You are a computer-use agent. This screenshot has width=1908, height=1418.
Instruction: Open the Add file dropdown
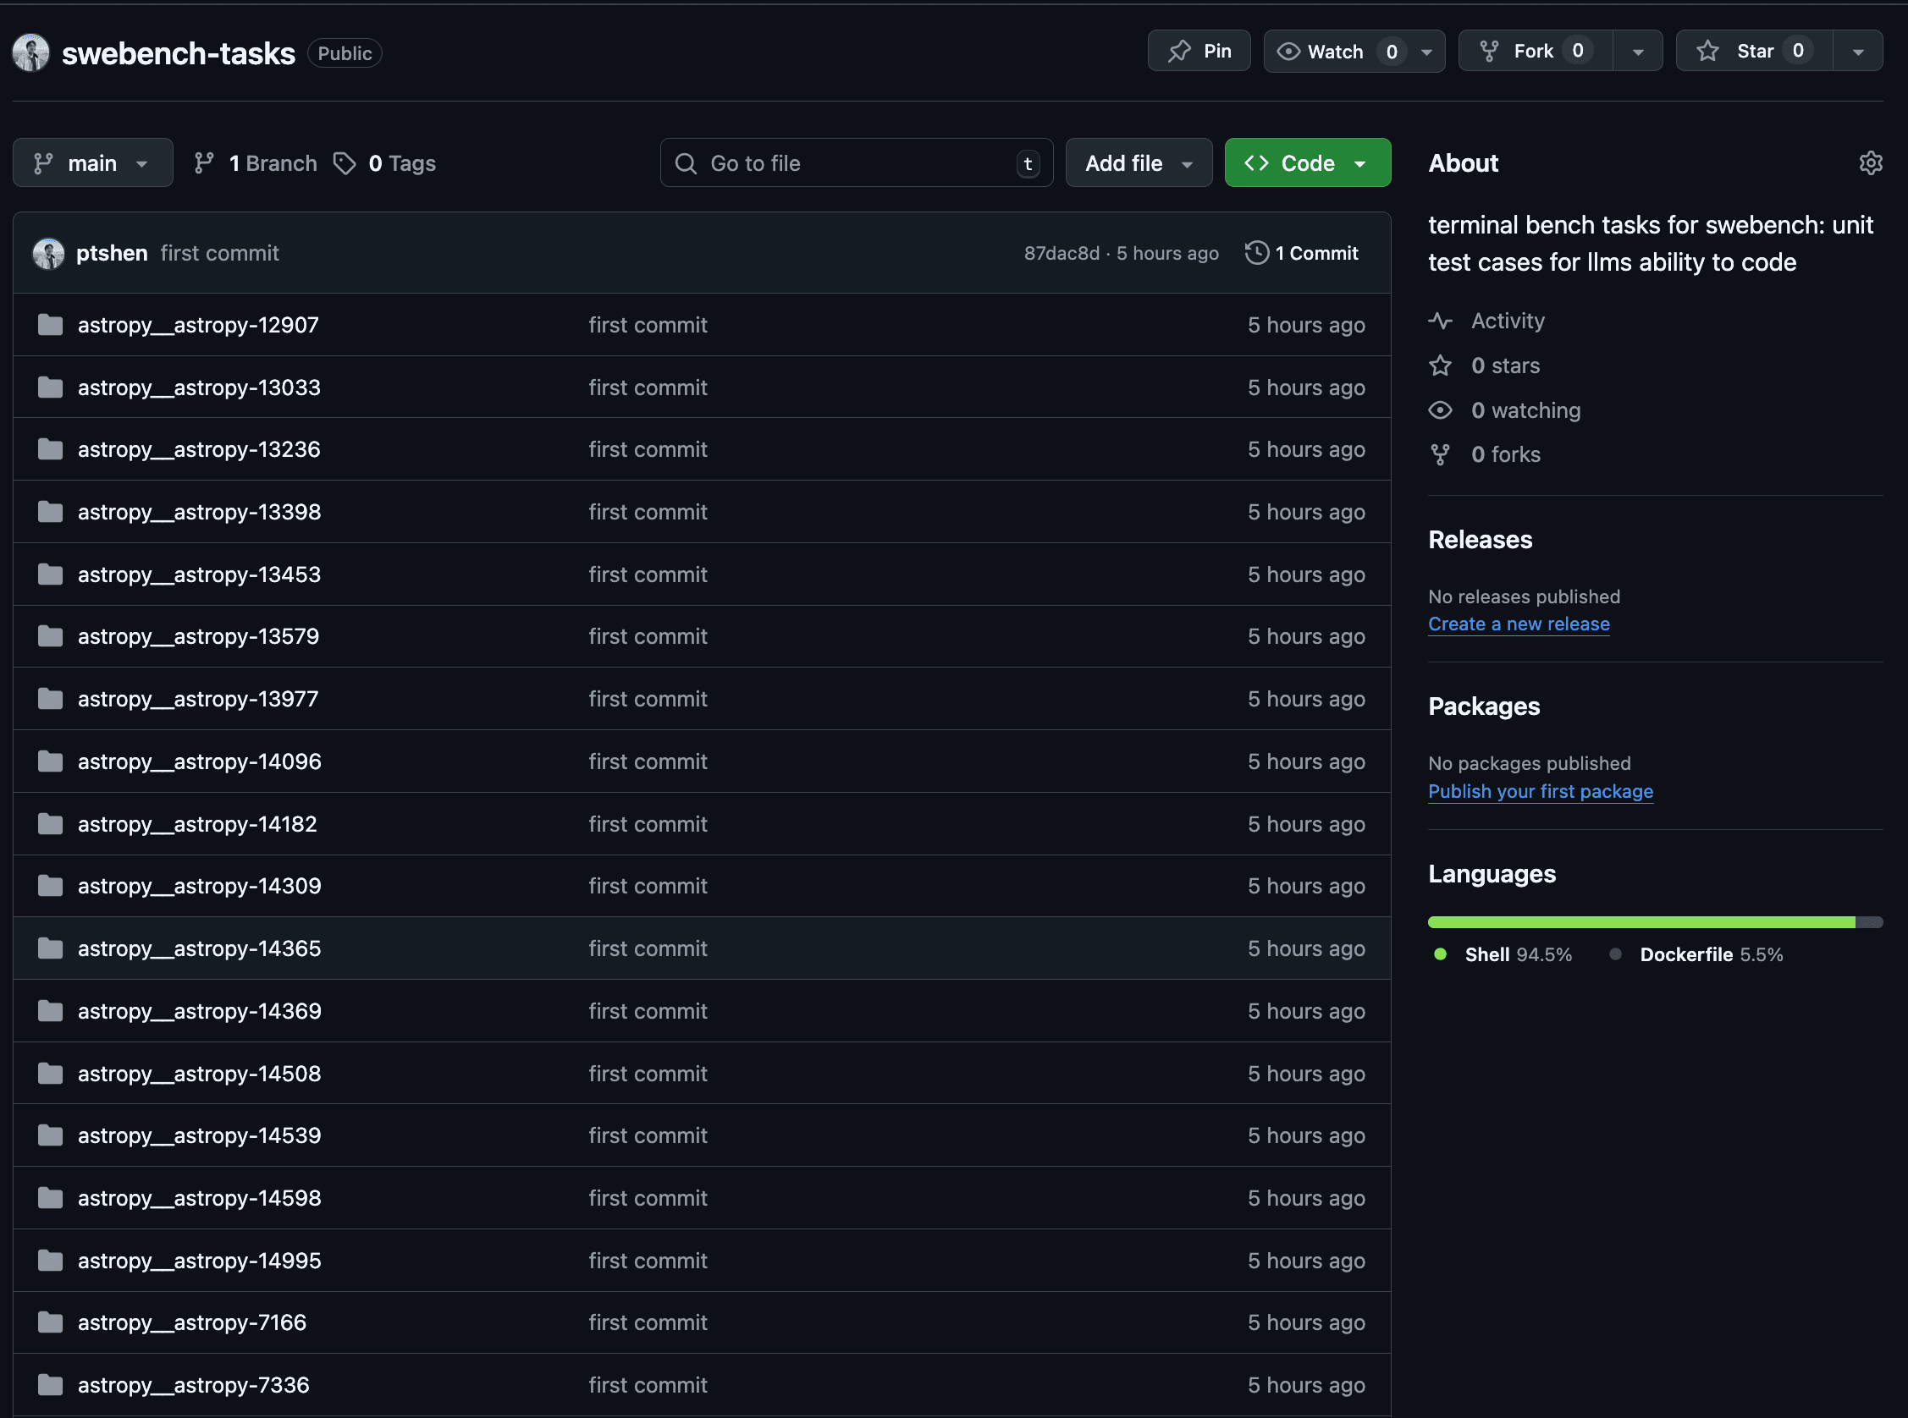(1138, 162)
